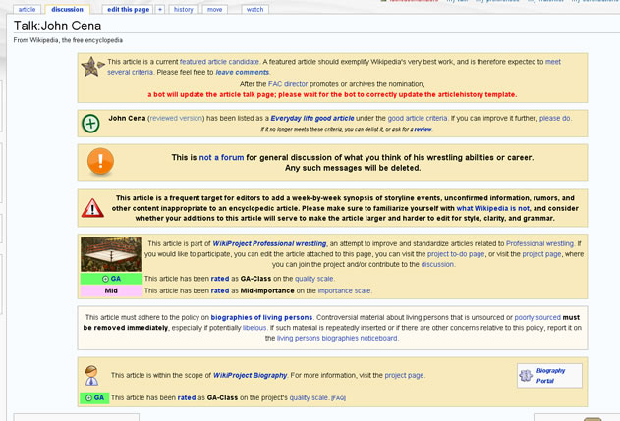620x421 pixels.
Task: Click the leave comments link
Action: click(x=242, y=72)
